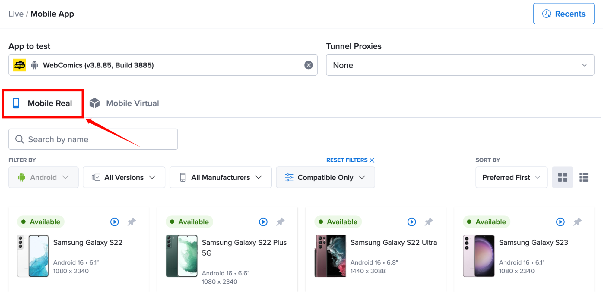Start session on Galaxy S22 Ultra
603x292 pixels.
[412, 222]
